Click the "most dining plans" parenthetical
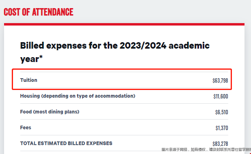The image size is (251, 154). [x=56, y=112]
